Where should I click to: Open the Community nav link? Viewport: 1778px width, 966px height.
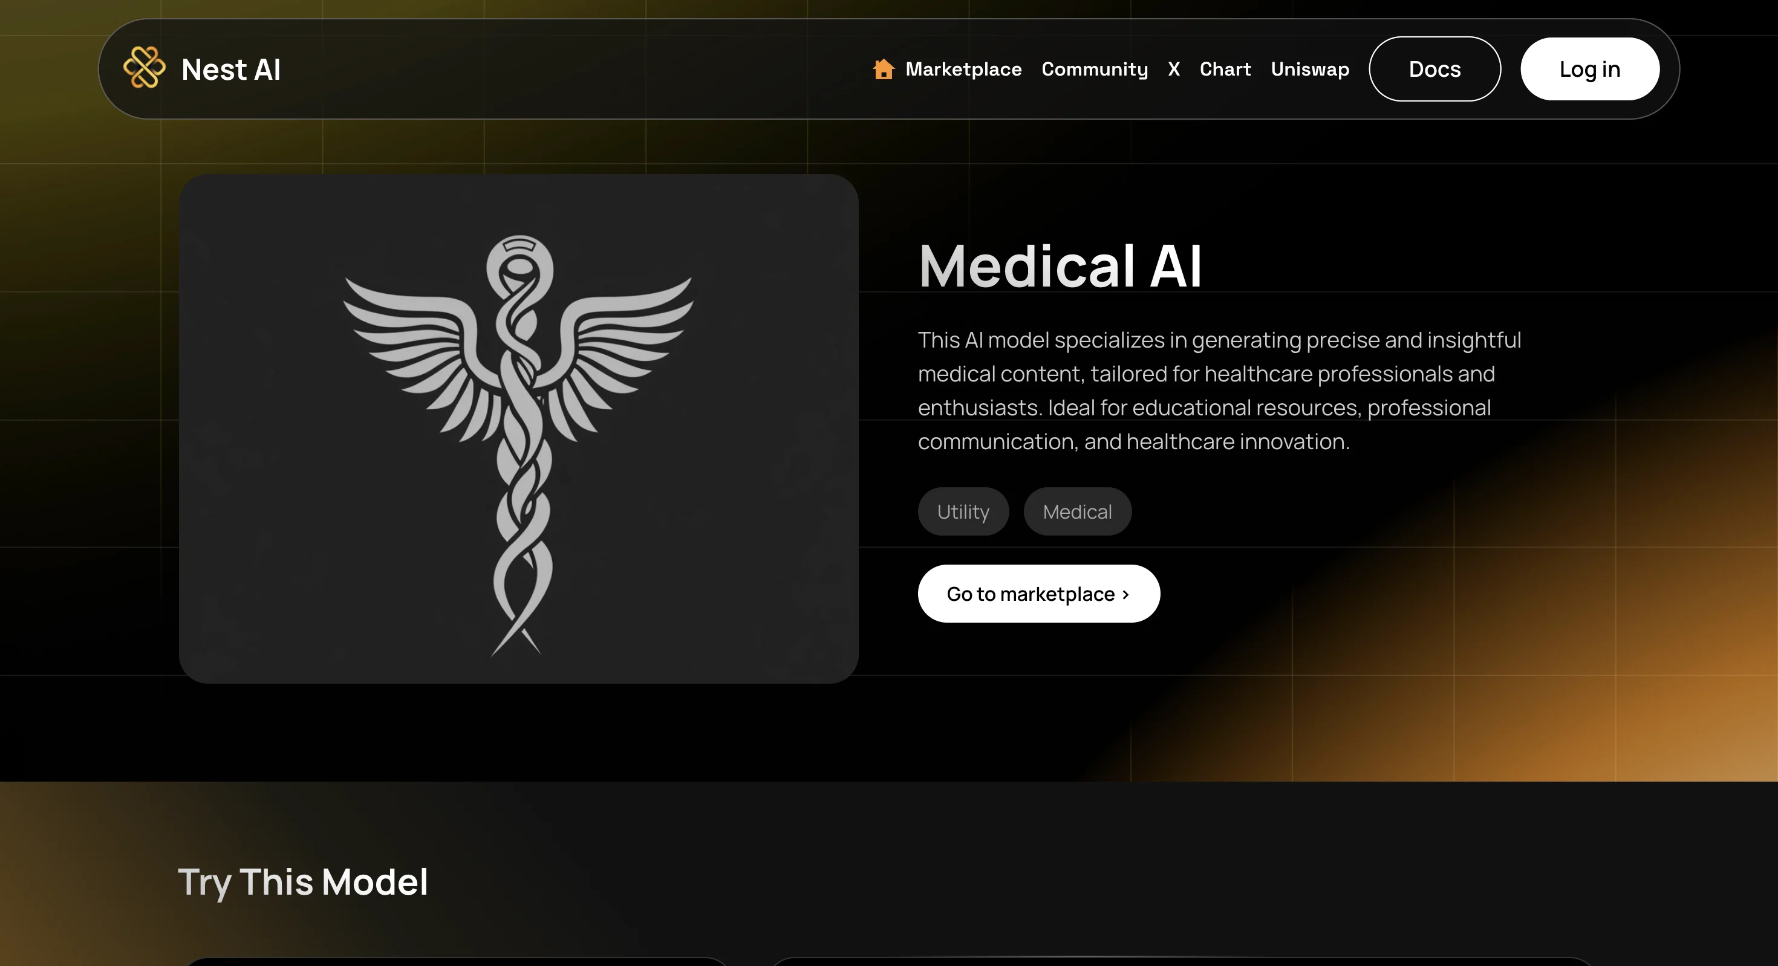click(1095, 69)
